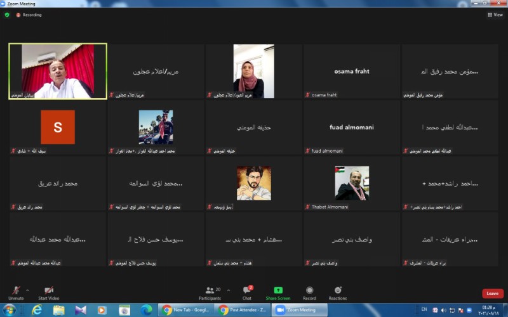Open the Reactions menu

coord(338,291)
